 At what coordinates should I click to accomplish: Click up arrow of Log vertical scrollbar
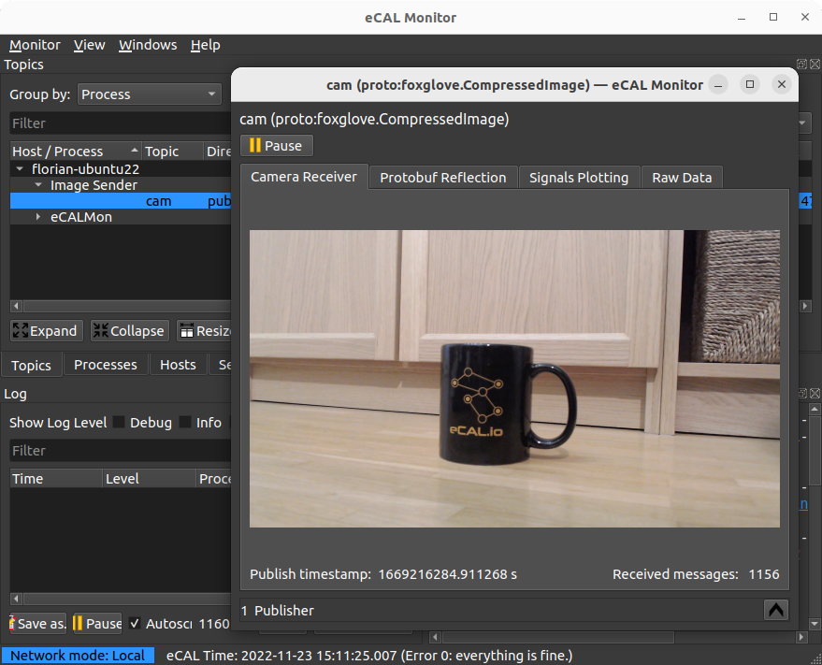click(815, 408)
